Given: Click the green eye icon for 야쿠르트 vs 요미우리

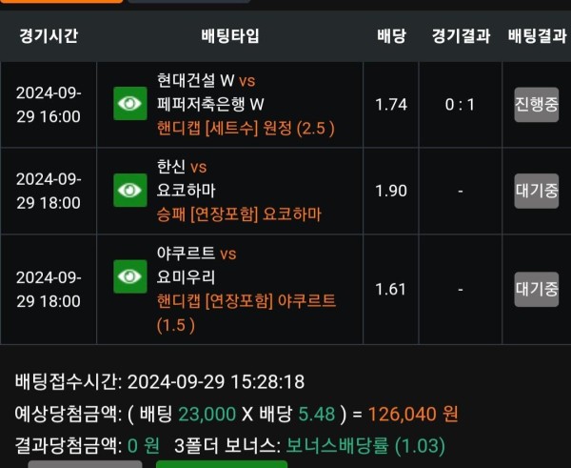Looking at the screenshot, I should pyautogui.click(x=130, y=276).
